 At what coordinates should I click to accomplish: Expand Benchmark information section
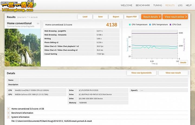(8, 113)
